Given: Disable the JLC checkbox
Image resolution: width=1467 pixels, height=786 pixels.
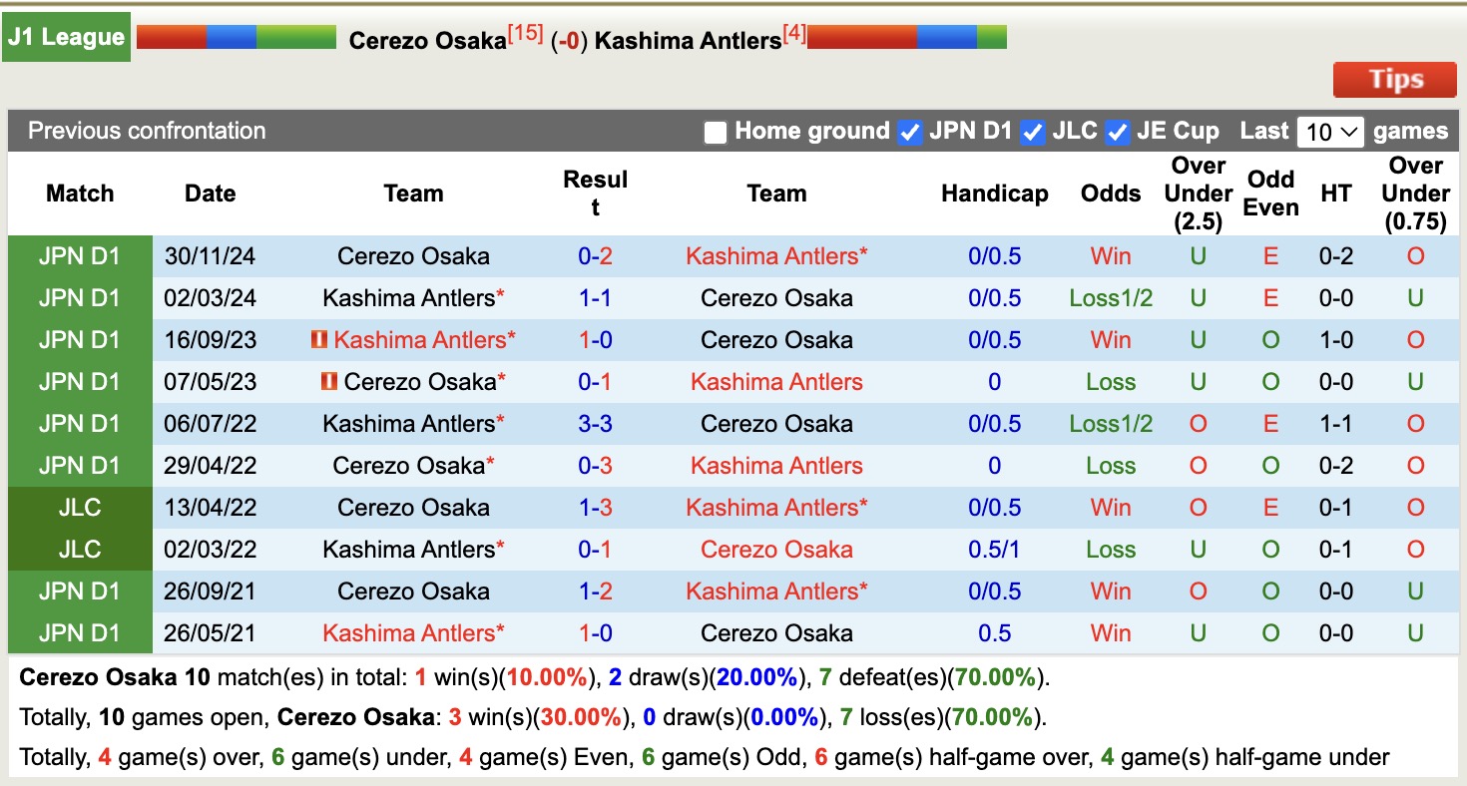Looking at the screenshot, I should [x=1031, y=131].
